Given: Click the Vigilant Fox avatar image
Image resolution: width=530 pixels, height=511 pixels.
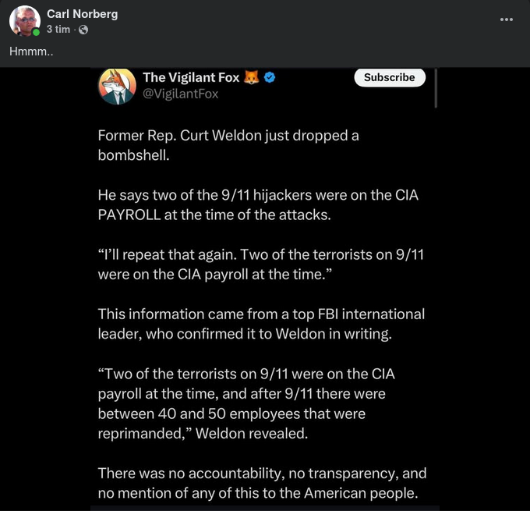Looking at the screenshot, I should (x=117, y=86).
